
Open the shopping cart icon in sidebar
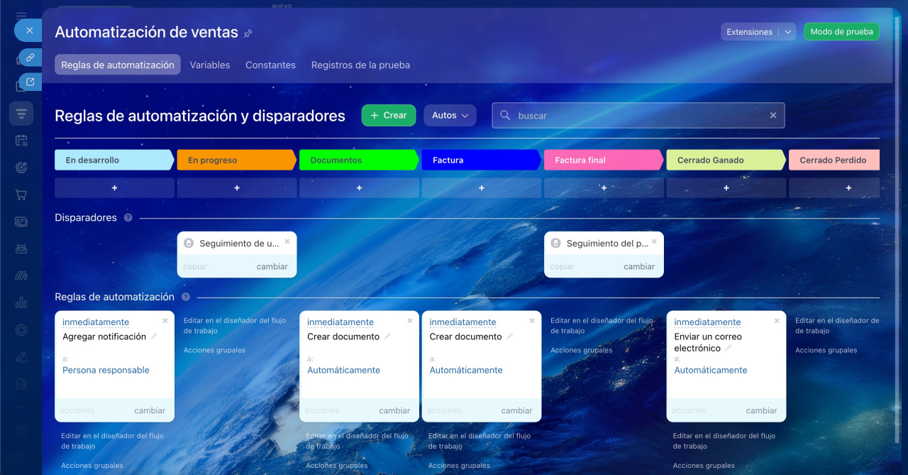[x=21, y=195]
